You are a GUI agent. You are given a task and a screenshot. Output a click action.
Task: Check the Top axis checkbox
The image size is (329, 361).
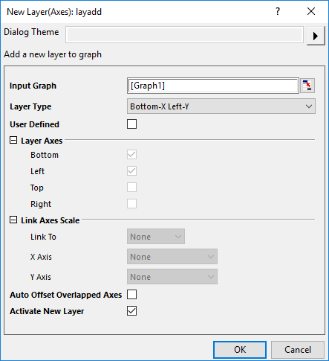131,188
